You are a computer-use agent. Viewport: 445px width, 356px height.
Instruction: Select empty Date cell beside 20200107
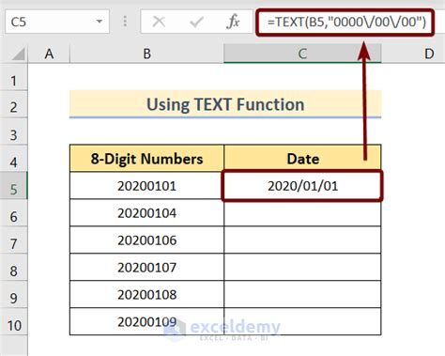302,268
